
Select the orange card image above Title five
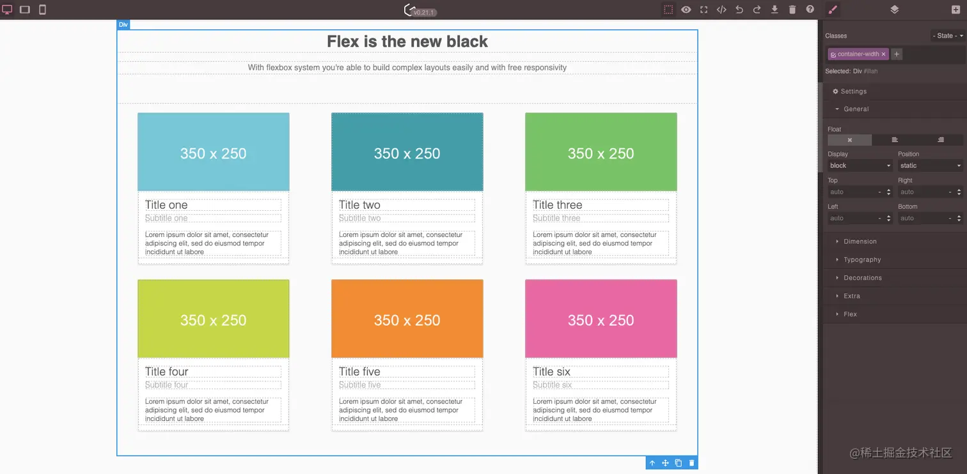pos(407,319)
